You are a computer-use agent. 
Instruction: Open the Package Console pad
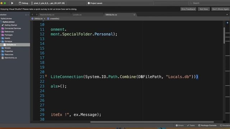(x=207, y=125)
